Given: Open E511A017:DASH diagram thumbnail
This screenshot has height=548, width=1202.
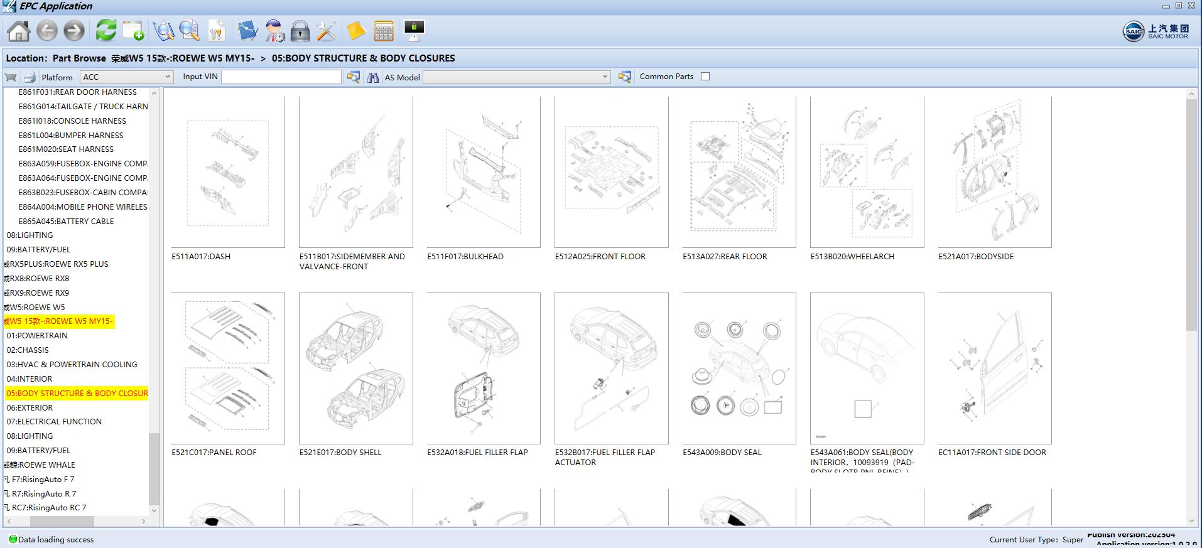Looking at the screenshot, I should pyautogui.click(x=228, y=172).
